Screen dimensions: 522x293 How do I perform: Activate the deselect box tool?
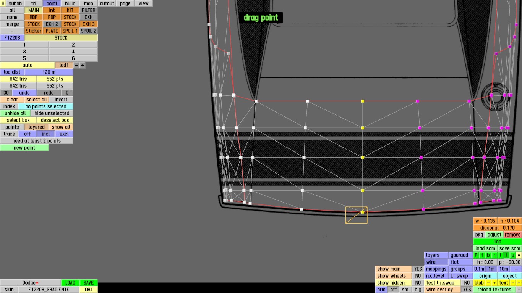point(55,120)
